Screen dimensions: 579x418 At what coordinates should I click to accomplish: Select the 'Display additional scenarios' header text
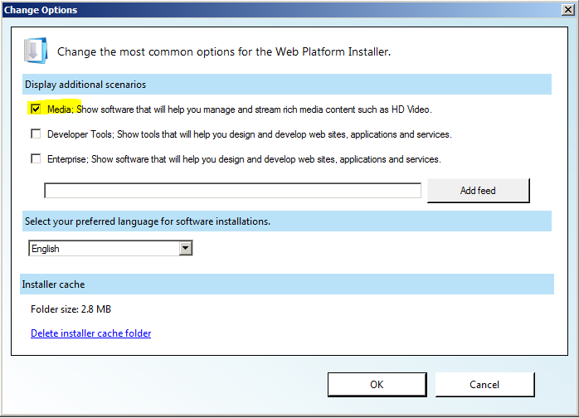(x=85, y=85)
